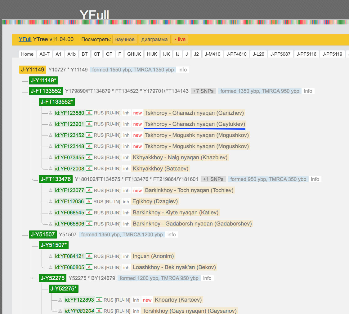Click the person icon beside id:YF084121
349x314 pixels.
click(51, 256)
